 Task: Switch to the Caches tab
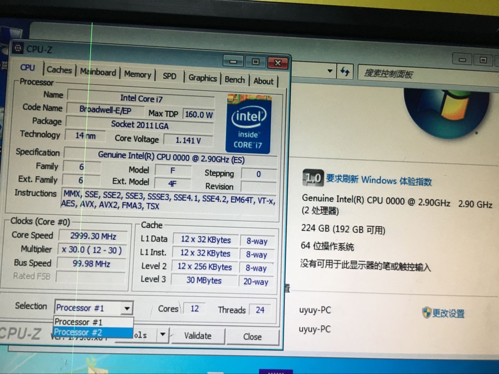tap(59, 70)
